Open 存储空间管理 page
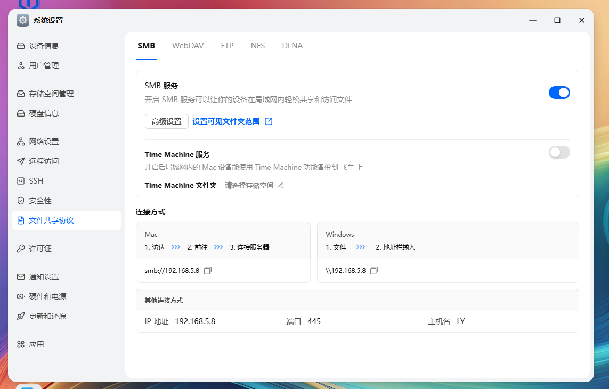This screenshot has height=389, width=609. (x=51, y=94)
